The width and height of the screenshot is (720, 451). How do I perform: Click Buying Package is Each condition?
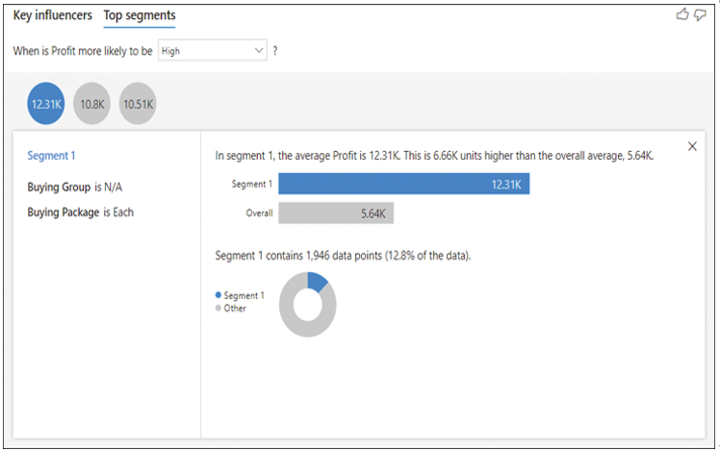point(80,213)
